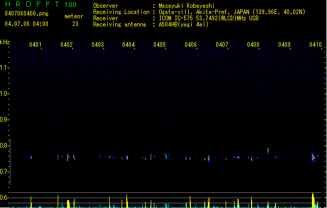Viewport: 327px width, 208px height.
Task: Click the 0410 time marker
Action: pyautogui.click(x=316, y=45)
